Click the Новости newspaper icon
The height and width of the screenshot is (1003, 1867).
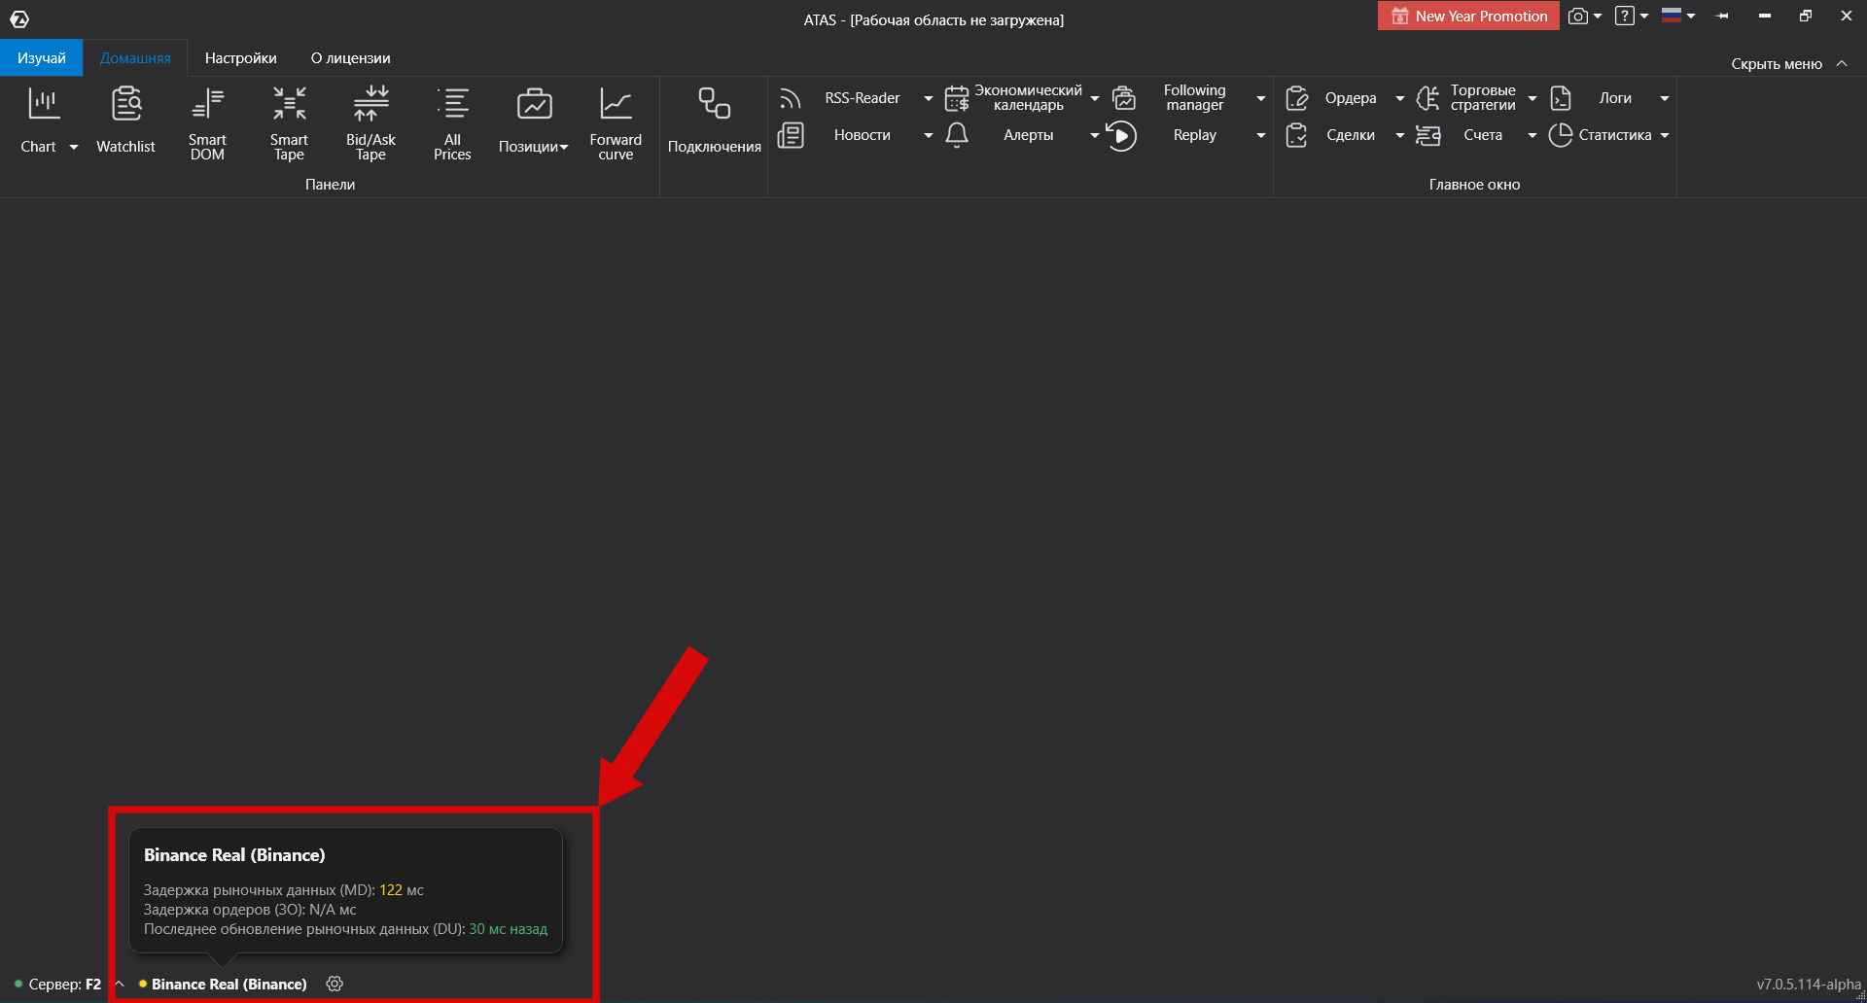[791, 135]
